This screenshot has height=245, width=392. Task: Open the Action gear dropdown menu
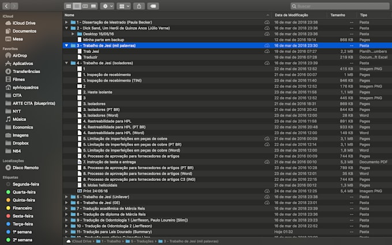click(x=107, y=6)
